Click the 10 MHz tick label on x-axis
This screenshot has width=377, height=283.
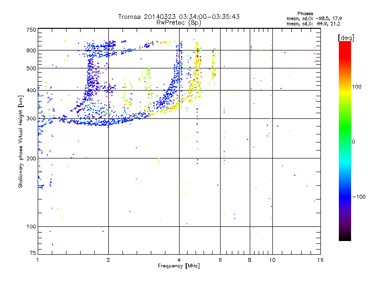(x=272, y=260)
